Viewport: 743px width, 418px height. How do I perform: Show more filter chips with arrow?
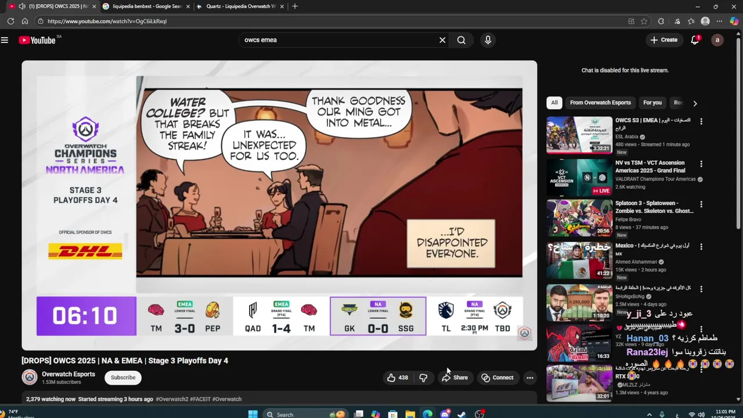pyautogui.click(x=695, y=103)
